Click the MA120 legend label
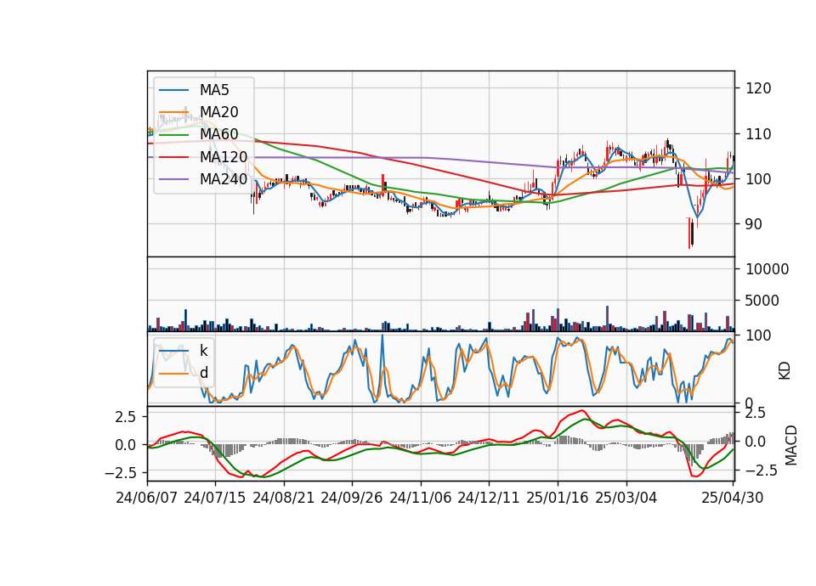 (x=224, y=157)
